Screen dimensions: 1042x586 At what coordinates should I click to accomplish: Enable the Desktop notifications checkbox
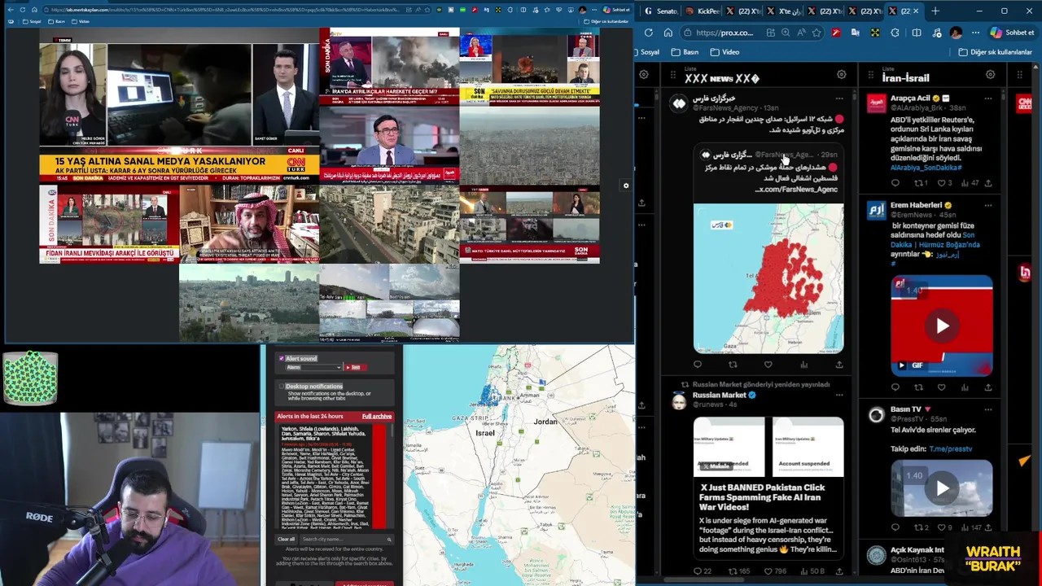tap(282, 387)
